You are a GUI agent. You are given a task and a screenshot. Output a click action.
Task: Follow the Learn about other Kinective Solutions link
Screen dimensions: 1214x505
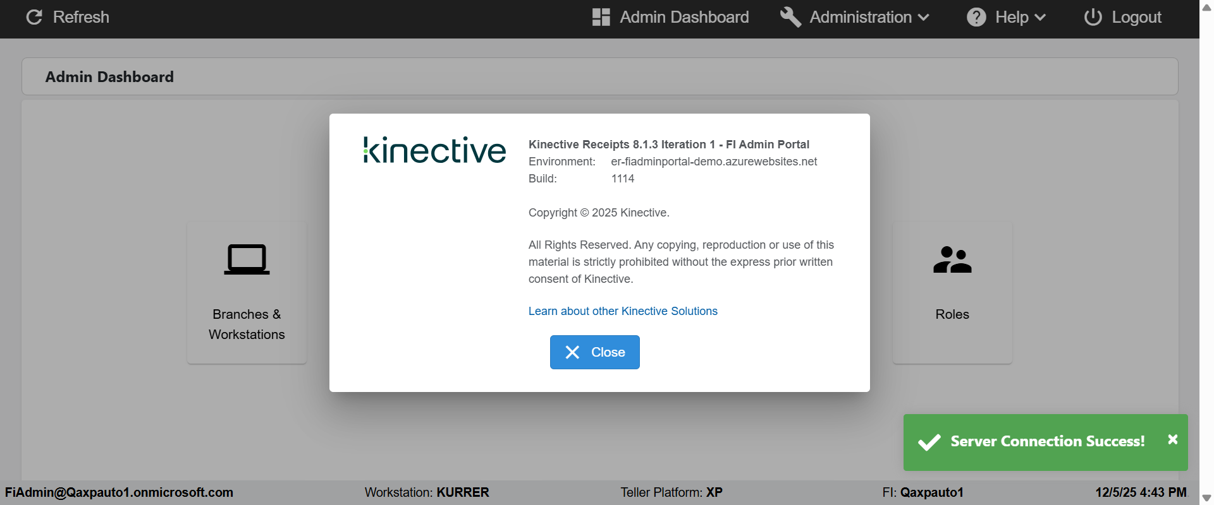[623, 311]
